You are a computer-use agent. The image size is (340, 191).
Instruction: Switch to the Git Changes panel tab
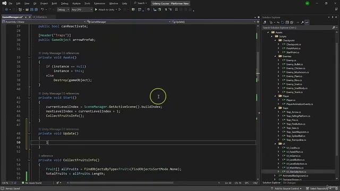click(x=289, y=183)
